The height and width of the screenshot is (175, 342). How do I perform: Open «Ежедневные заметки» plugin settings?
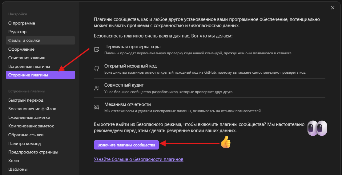[x=29, y=117]
